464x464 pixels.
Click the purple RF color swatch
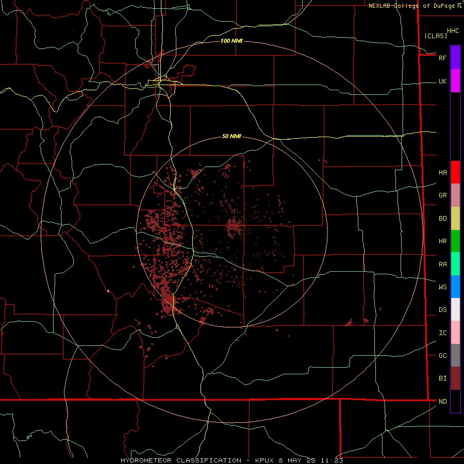point(455,58)
